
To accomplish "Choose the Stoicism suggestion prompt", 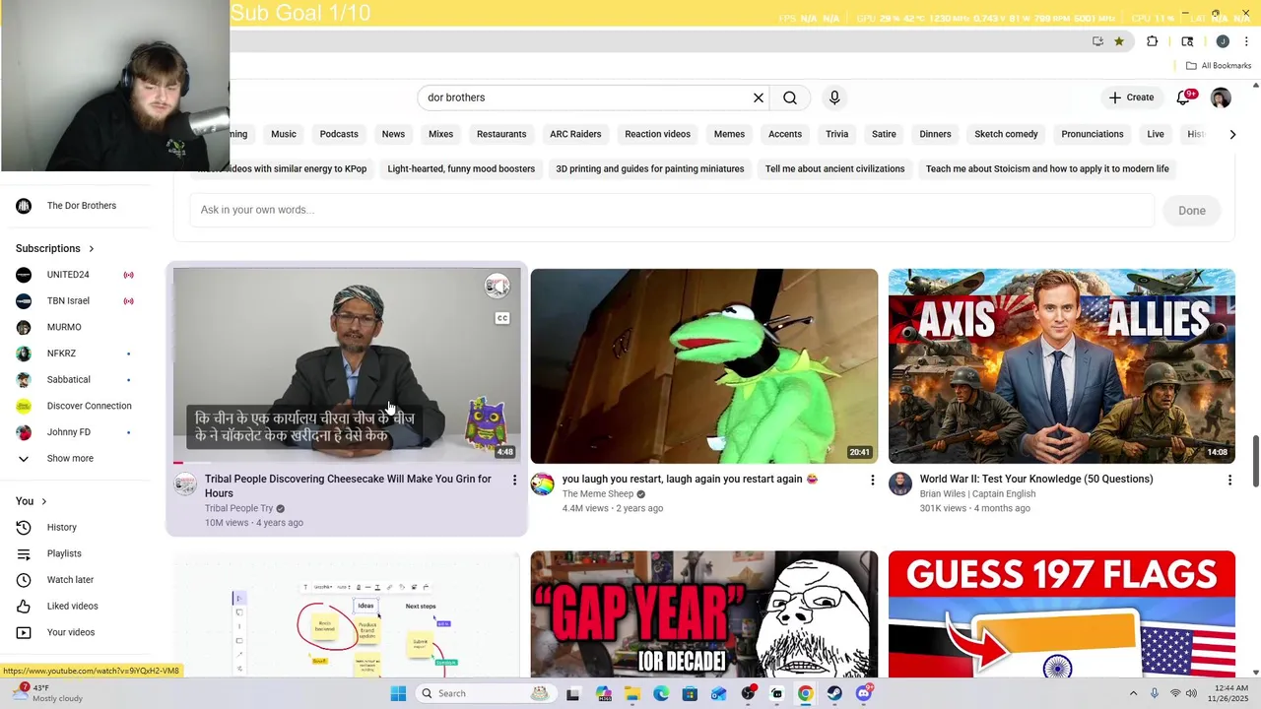I will (x=1047, y=168).
